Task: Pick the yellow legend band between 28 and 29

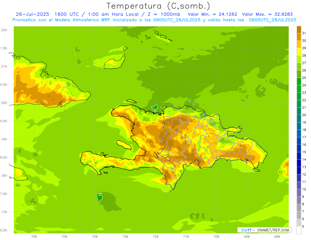Action: point(299,52)
